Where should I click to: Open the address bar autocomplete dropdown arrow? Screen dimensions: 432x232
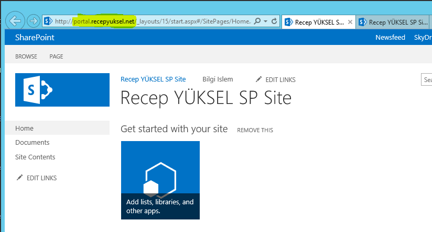point(265,21)
